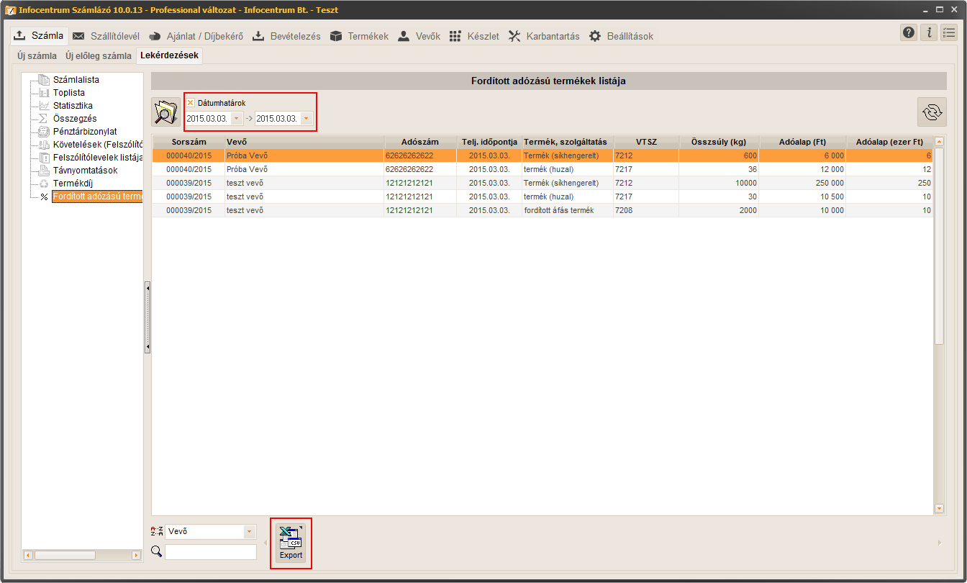The image size is (967, 583).
Task: Open the Készlet tab
Action: (474, 36)
